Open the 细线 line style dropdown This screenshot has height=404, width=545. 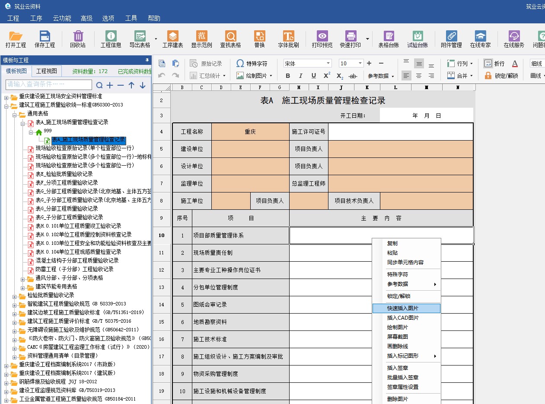pyautogui.click(x=537, y=64)
